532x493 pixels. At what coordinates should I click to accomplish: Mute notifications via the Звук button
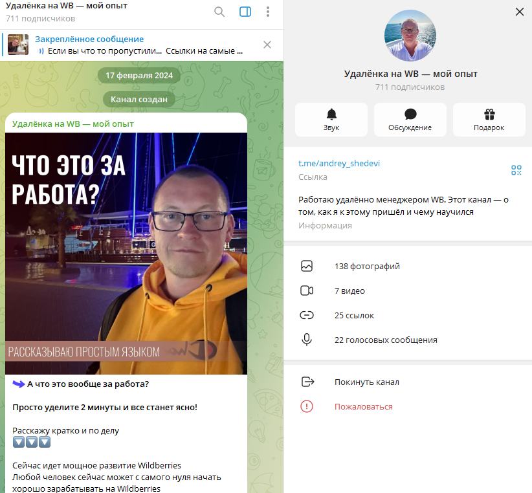(331, 119)
